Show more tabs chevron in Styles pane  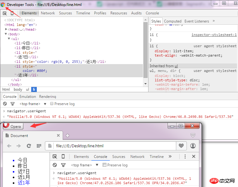tap(214, 21)
